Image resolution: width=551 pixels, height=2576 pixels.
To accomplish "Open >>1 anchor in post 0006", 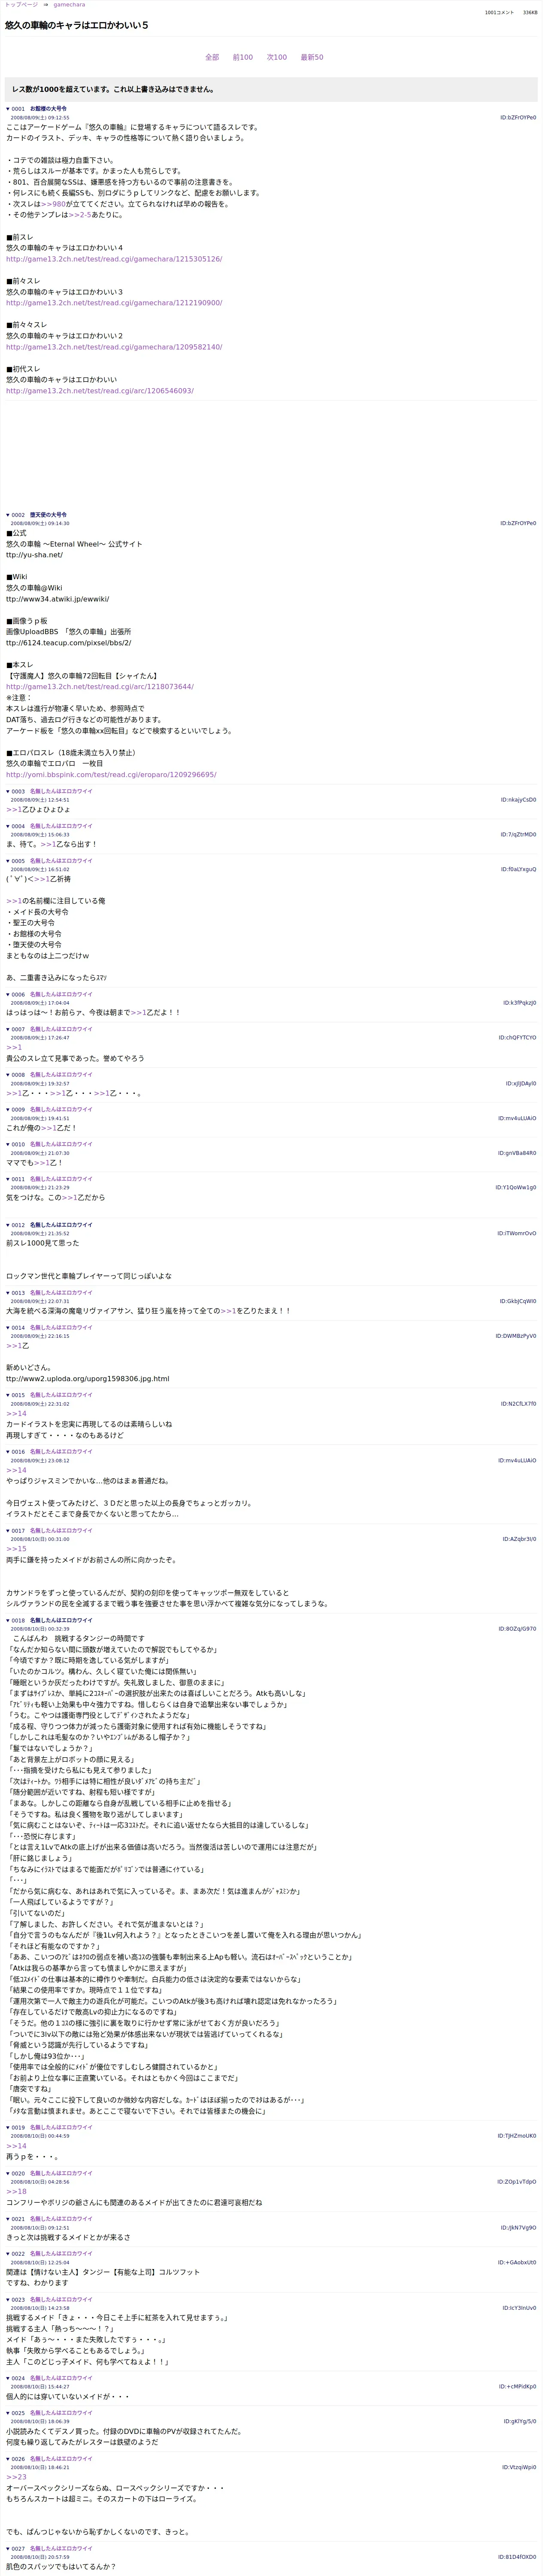I will (138, 1012).
